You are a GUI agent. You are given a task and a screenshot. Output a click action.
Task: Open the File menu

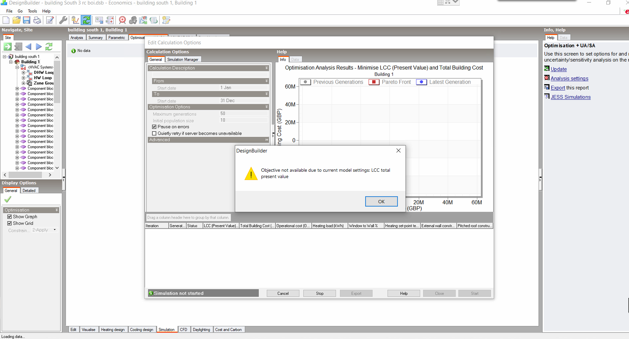9,11
